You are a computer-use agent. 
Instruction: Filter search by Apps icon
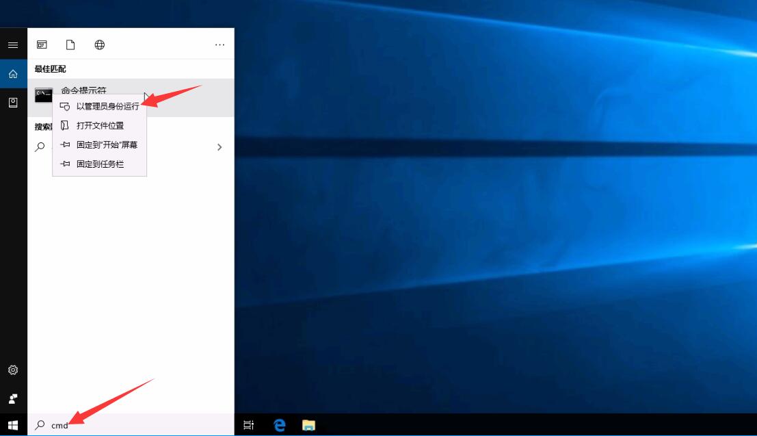pos(42,45)
